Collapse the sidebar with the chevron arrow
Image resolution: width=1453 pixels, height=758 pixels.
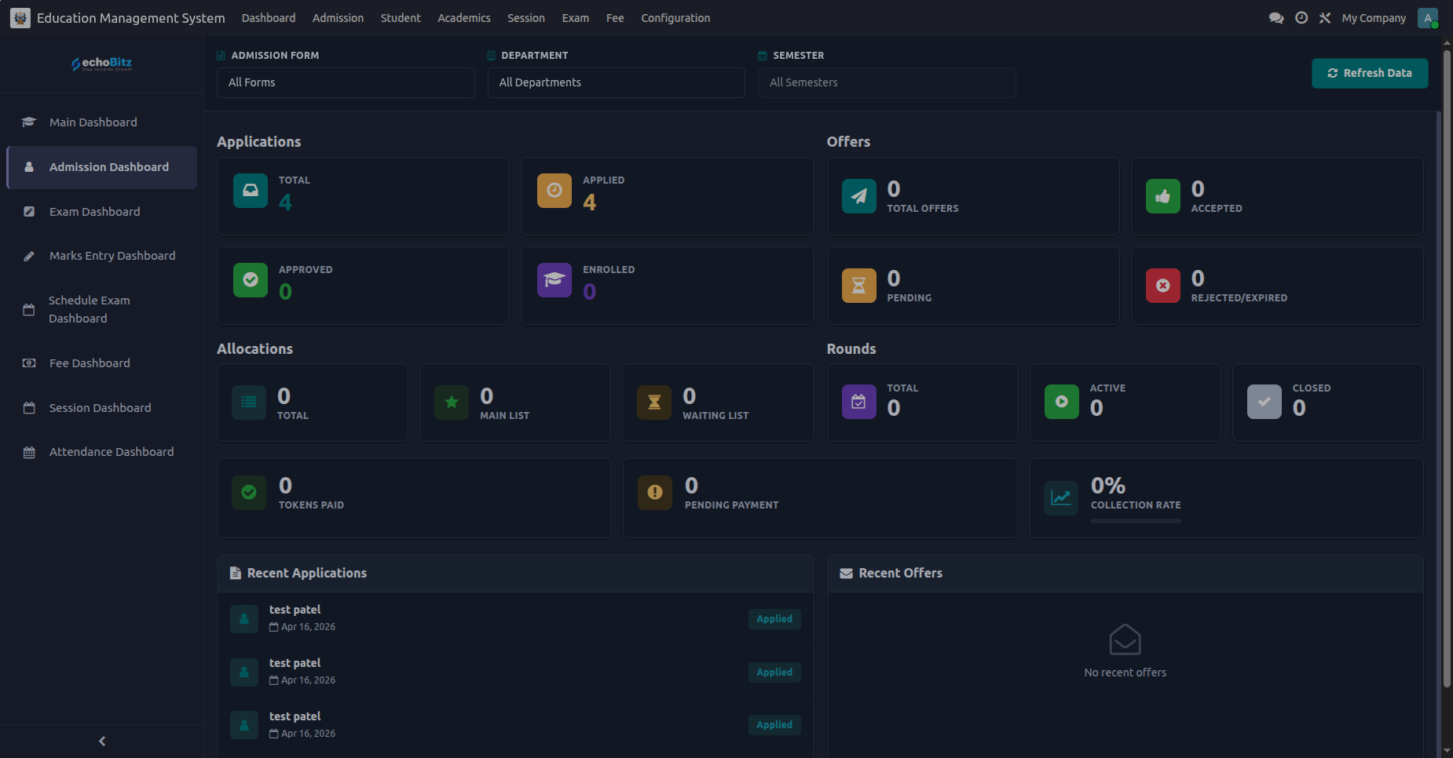click(x=102, y=741)
